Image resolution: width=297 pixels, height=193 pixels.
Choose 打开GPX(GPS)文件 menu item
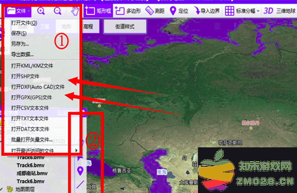pyautogui.click(x=32, y=98)
